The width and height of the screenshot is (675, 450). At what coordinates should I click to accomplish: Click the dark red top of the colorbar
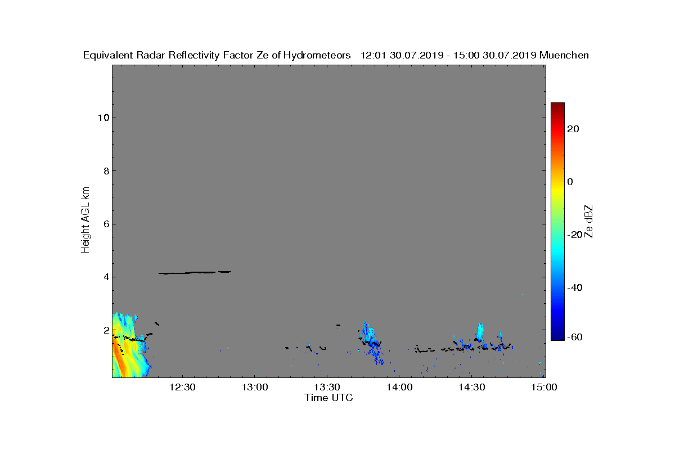pyautogui.click(x=557, y=106)
